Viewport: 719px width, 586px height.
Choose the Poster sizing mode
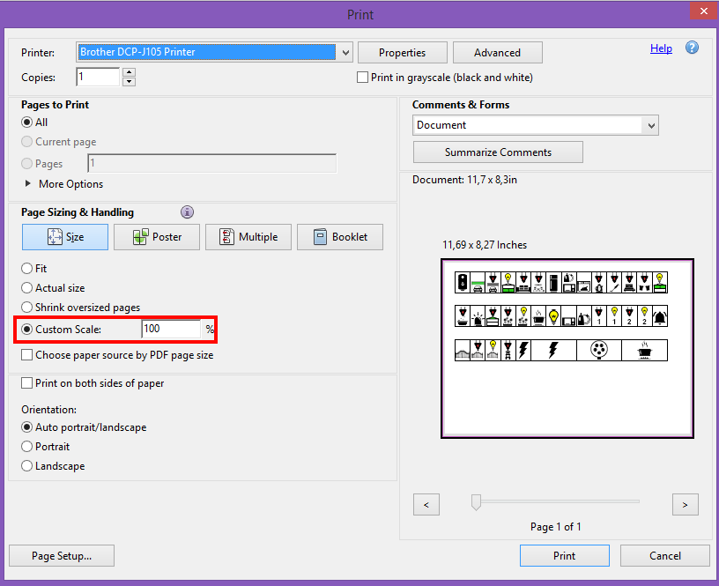(157, 237)
